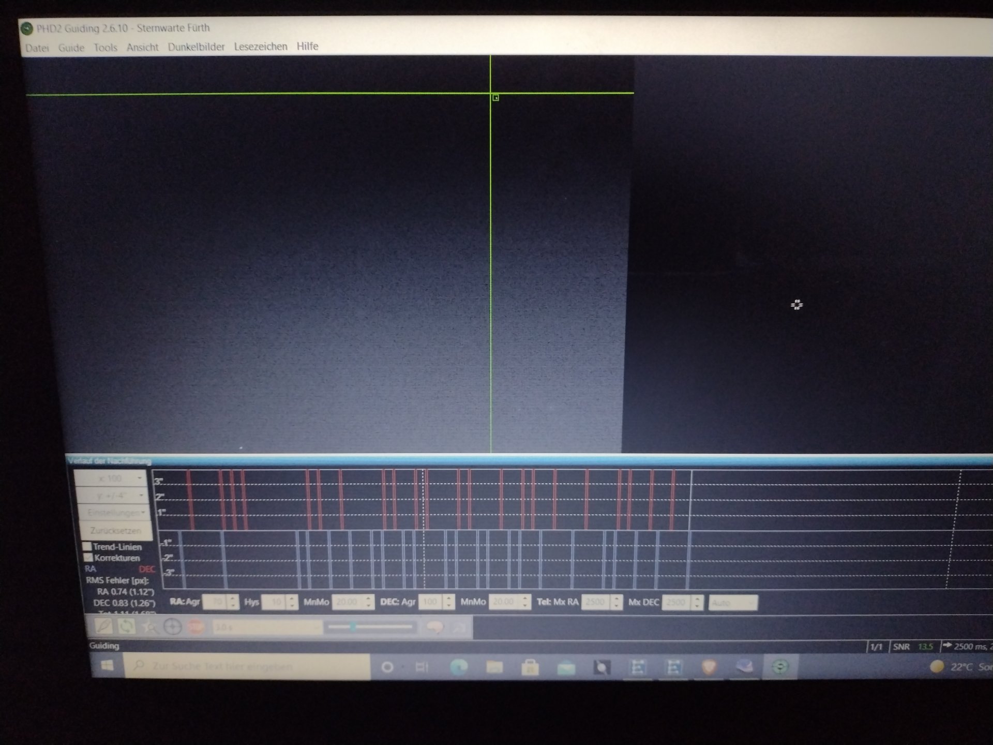The width and height of the screenshot is (993, 745).
Task: Click the Zurücksetzen button
Action: pos(116,530)
